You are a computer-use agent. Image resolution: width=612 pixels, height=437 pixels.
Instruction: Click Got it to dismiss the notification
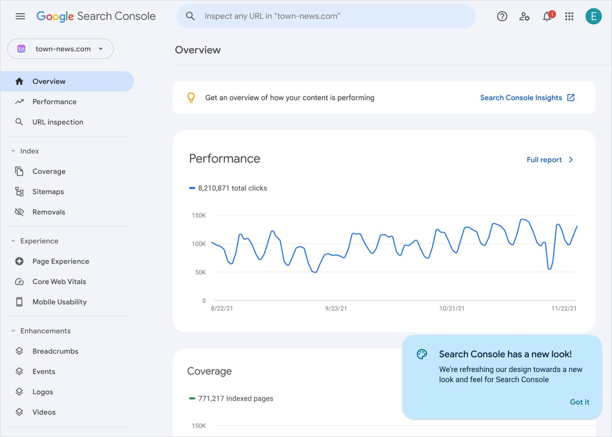click(x=579, y=402)
